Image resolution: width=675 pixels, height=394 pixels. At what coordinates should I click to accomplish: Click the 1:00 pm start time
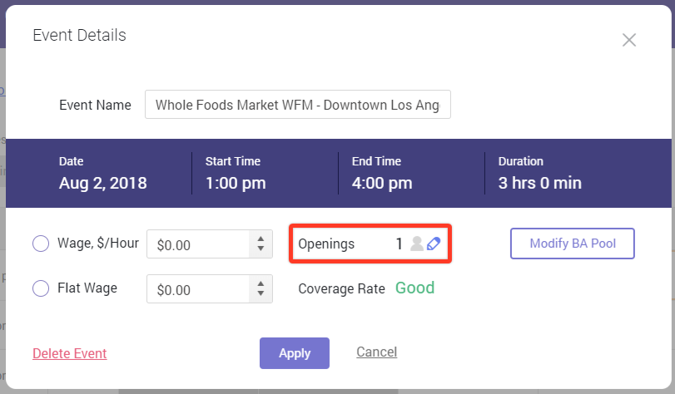(236, 183)
